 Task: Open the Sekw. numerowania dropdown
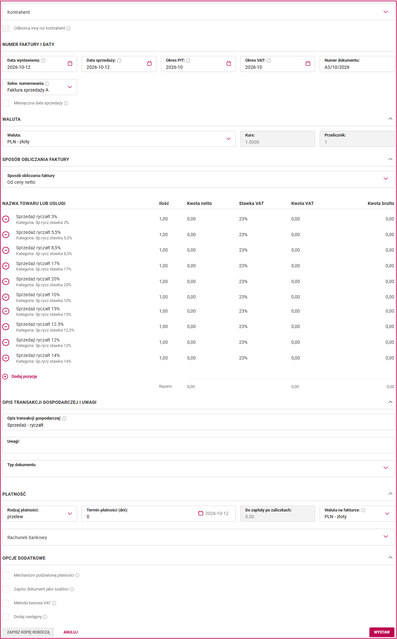pyautogui.click(x=40, y=87)
